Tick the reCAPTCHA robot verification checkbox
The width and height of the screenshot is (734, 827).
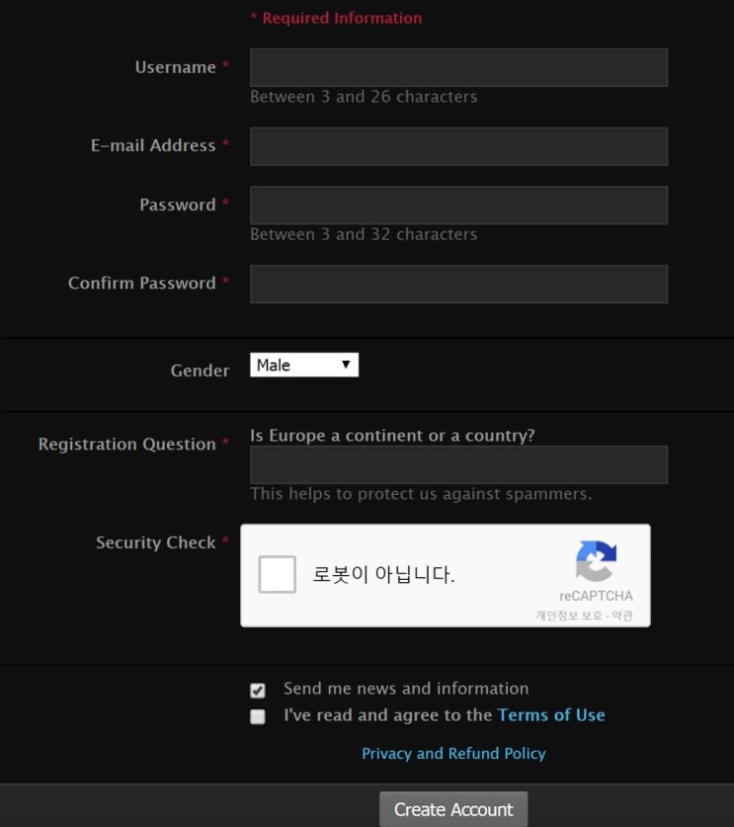278,574
